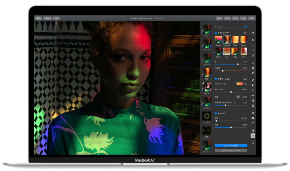Viewport: 290px width, 171px height.
Task: Expand the ライトリーク effect name dropdown
Action: coord(224,33)
